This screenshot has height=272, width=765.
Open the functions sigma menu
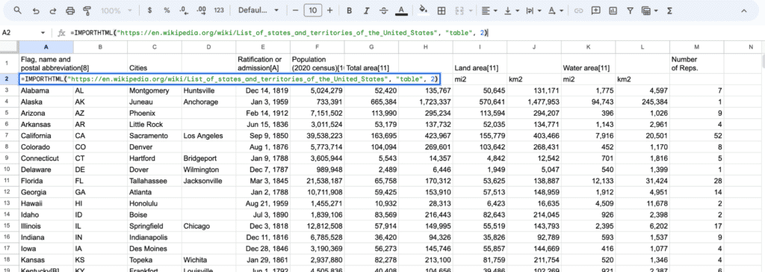669,10
